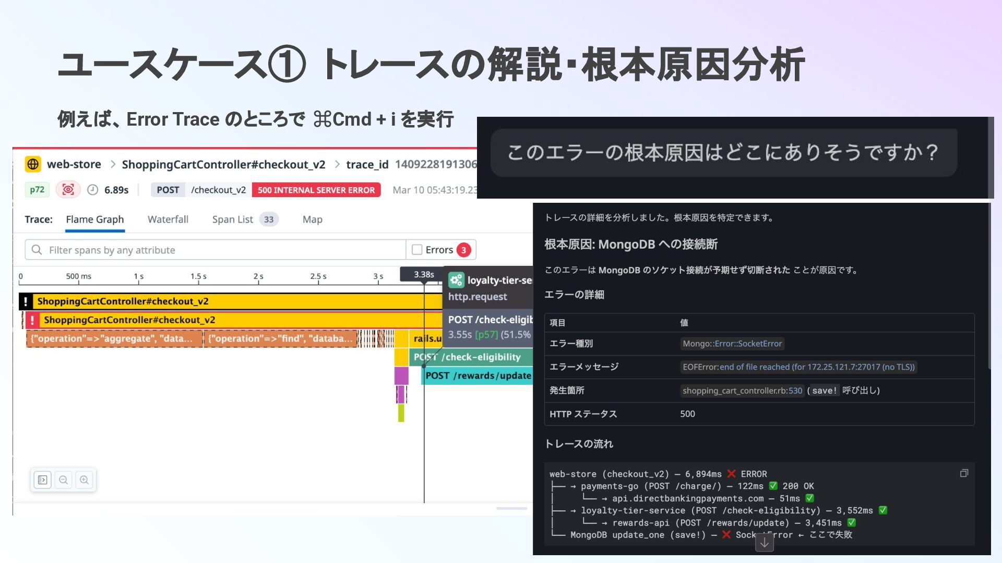Switch to the Waterfall tab
The image size is (1002, 563).
pos(168,219)
